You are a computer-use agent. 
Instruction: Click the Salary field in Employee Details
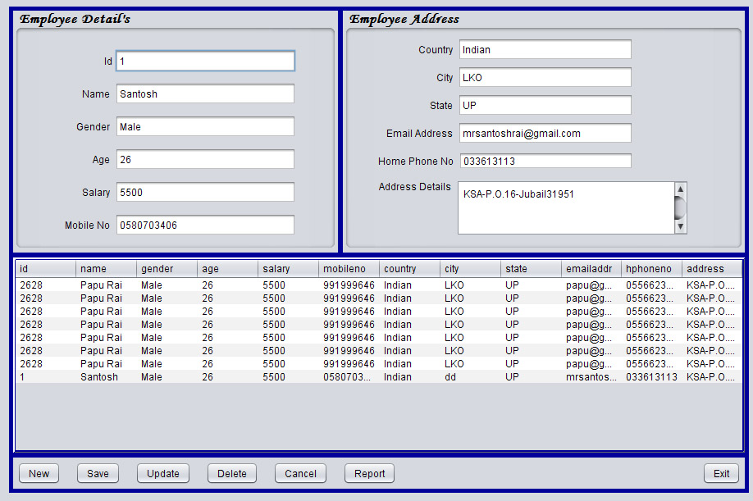coord(206,192)
